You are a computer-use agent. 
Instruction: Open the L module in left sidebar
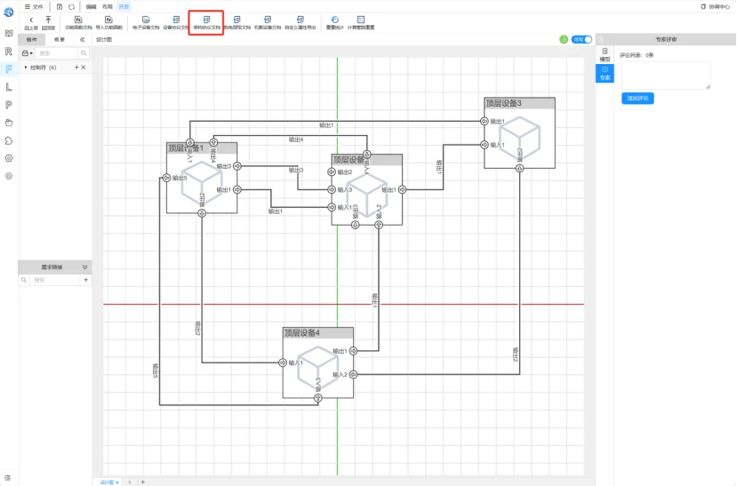[9, 87]
